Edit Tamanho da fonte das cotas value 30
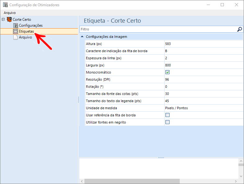 click(x=204, y=94)
